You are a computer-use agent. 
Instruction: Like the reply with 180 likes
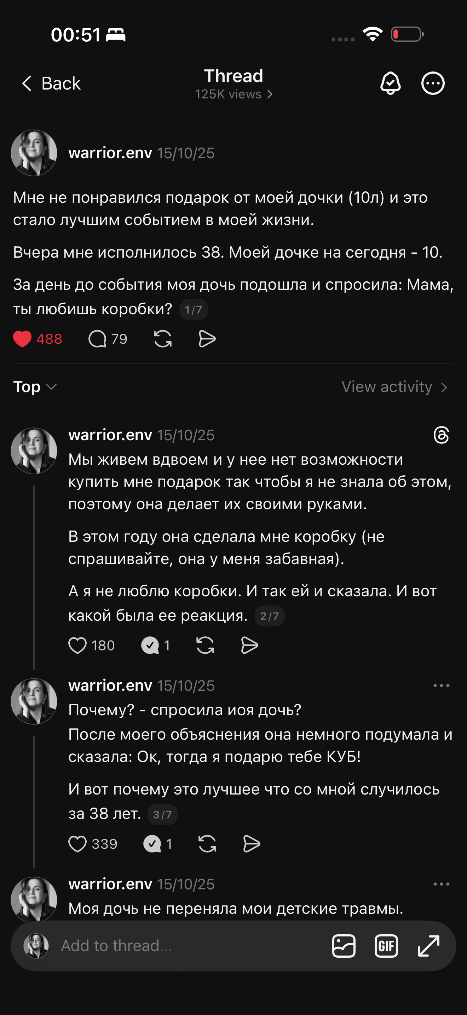tap(77, 646)
